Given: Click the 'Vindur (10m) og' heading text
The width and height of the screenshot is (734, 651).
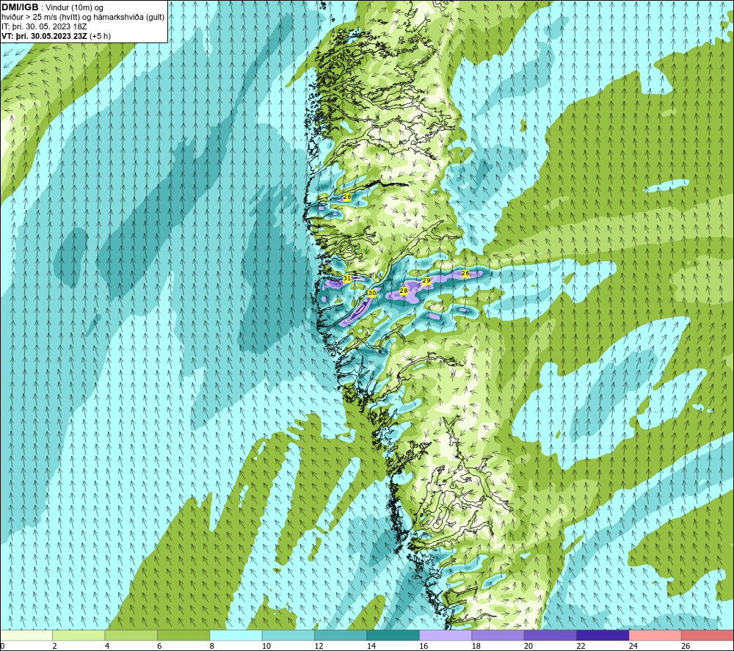Looking at the screenshot, I should [x=74, y=8].
